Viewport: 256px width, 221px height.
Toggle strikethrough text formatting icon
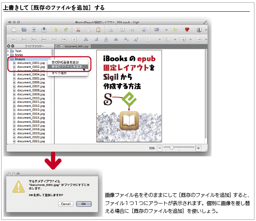[116, 39]
